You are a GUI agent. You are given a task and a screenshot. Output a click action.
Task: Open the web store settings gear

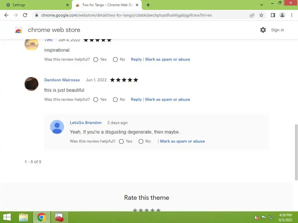pyautogui.click(x=263, y=30)
